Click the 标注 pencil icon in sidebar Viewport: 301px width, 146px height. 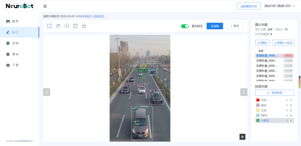tap(8, 32)
